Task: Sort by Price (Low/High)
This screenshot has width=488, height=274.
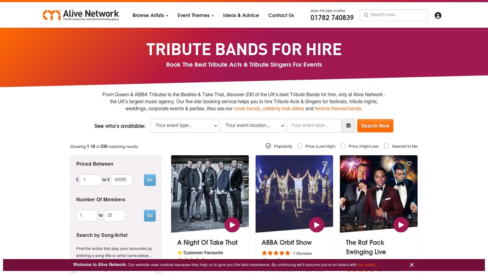Action: pos(316,146)
